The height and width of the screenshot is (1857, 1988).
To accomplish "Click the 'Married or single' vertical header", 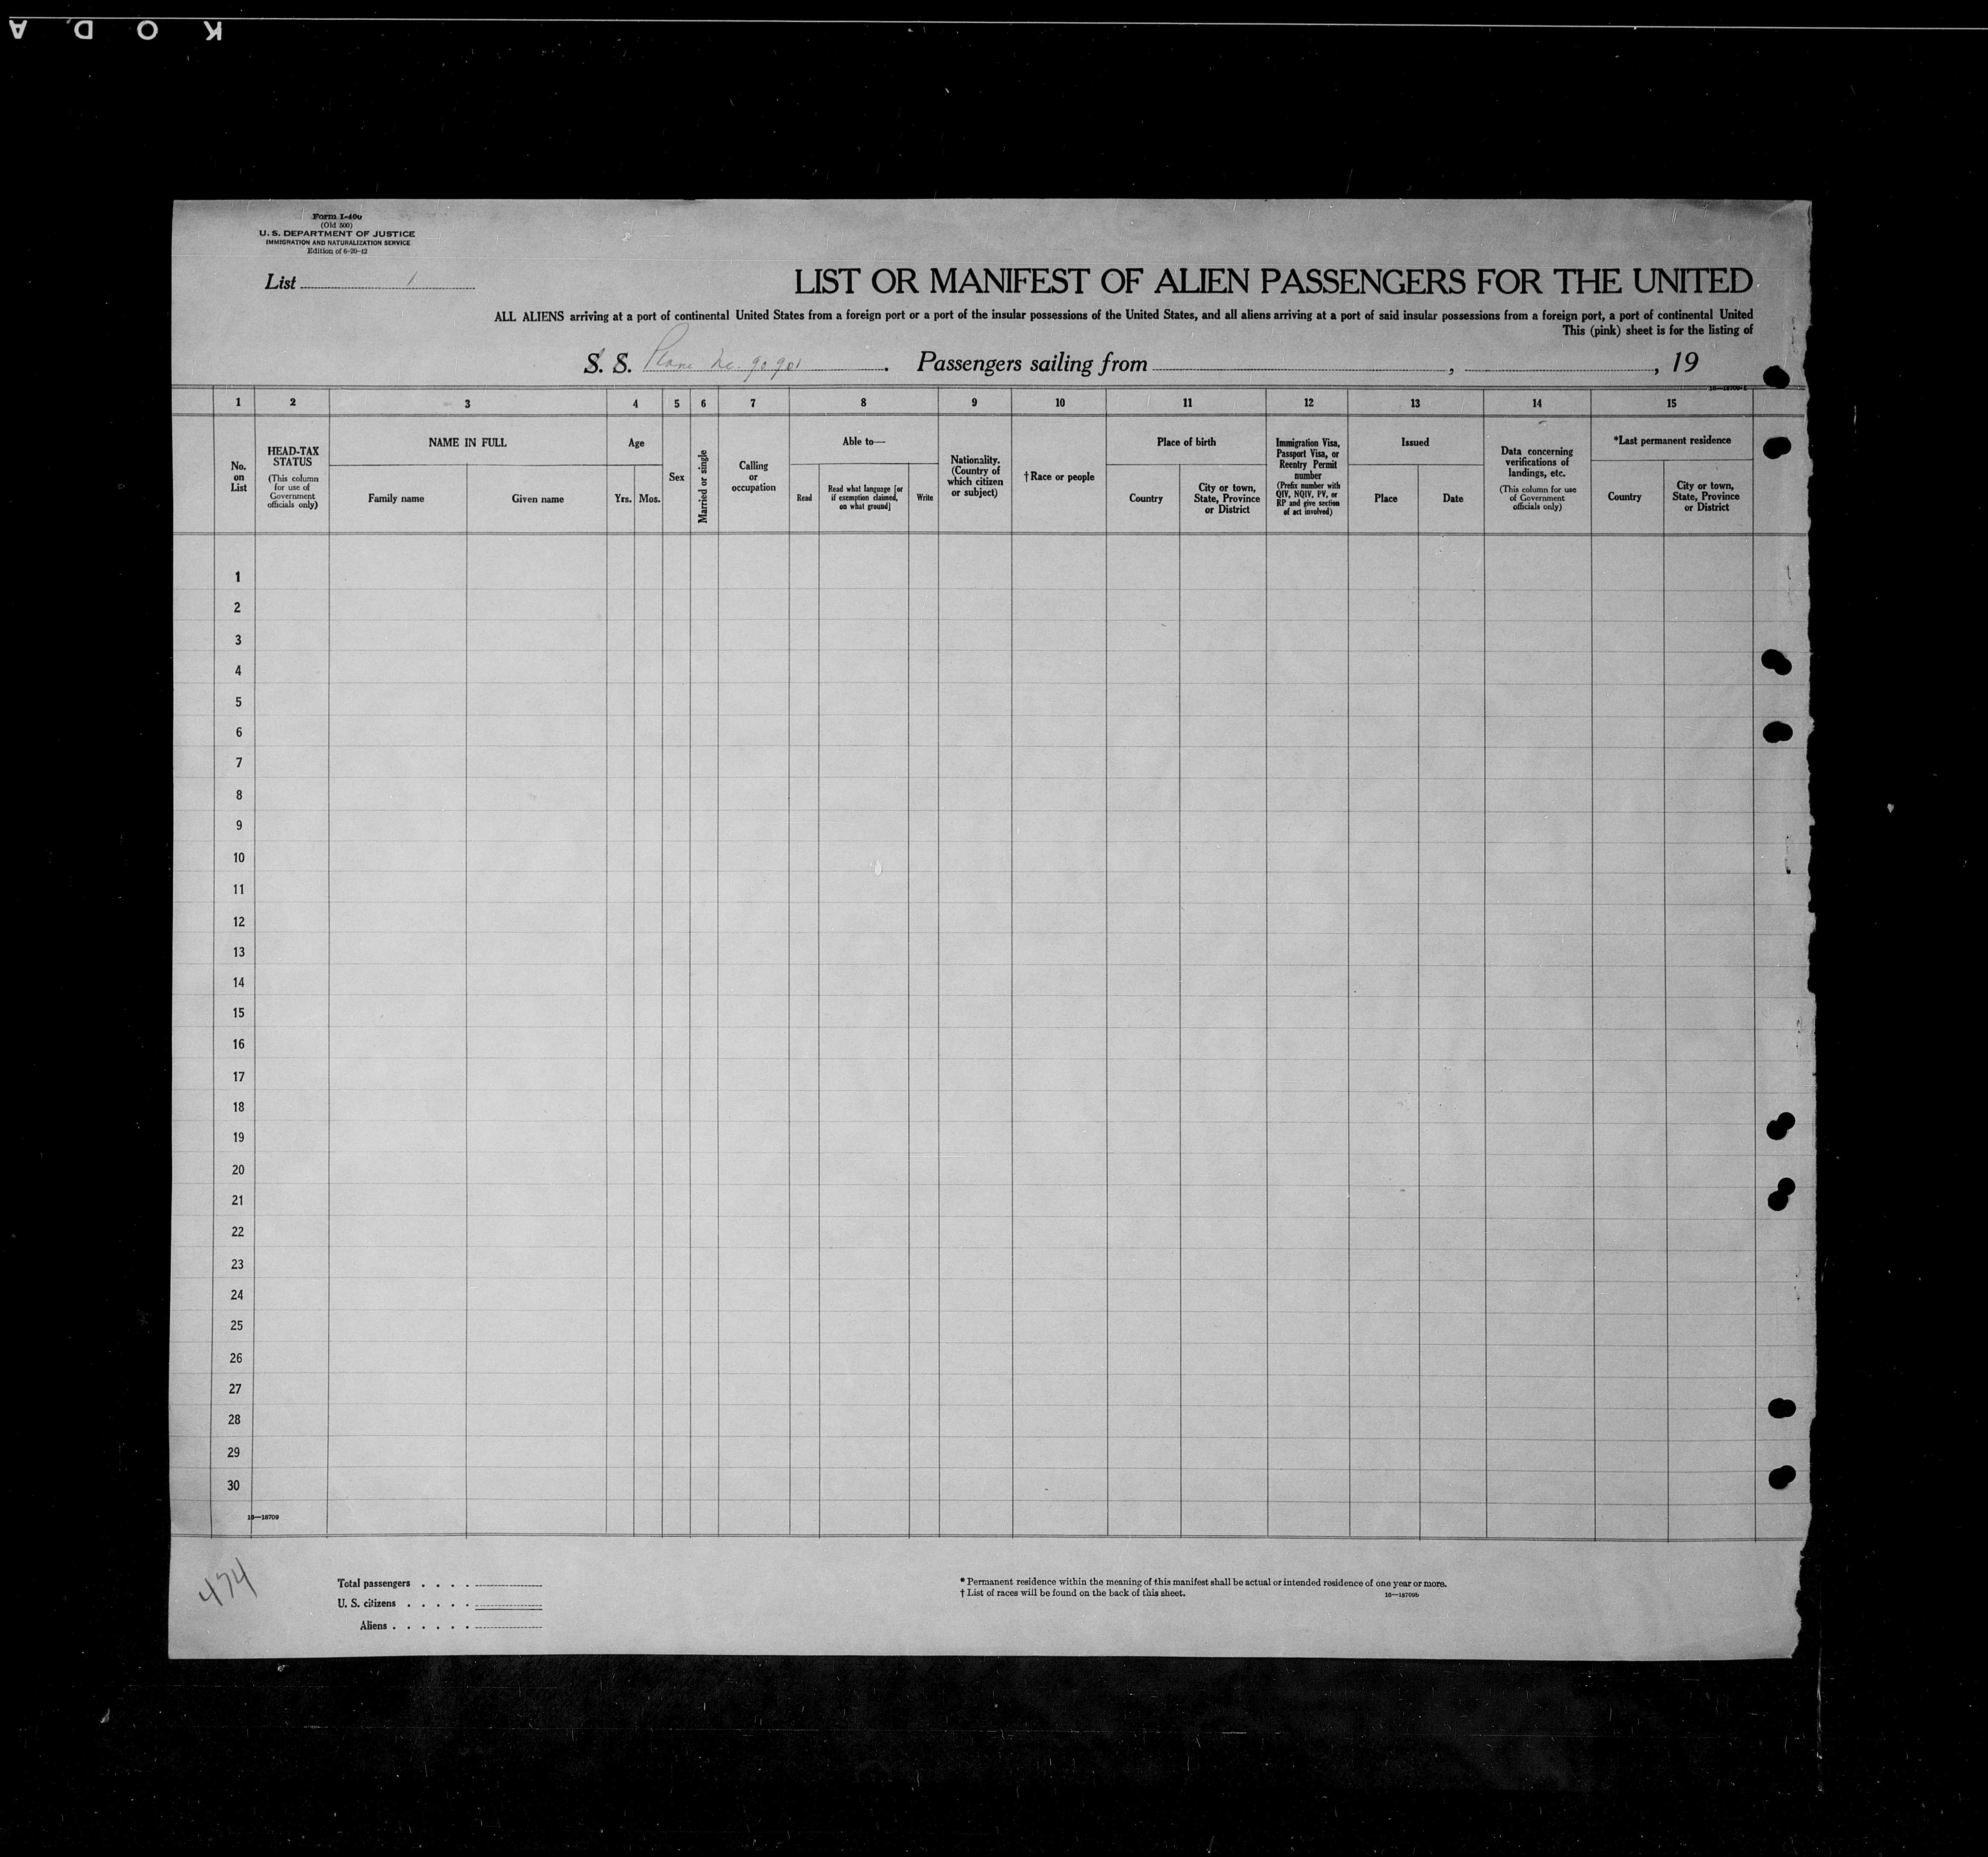I will pos(704,486).
